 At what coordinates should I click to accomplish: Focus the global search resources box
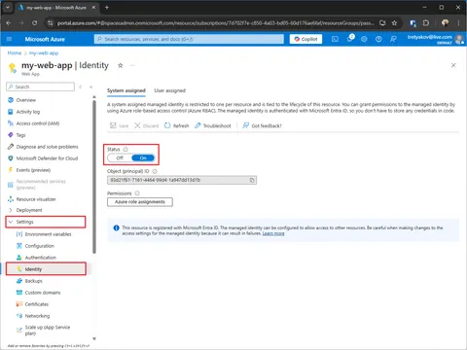[189, 39]
